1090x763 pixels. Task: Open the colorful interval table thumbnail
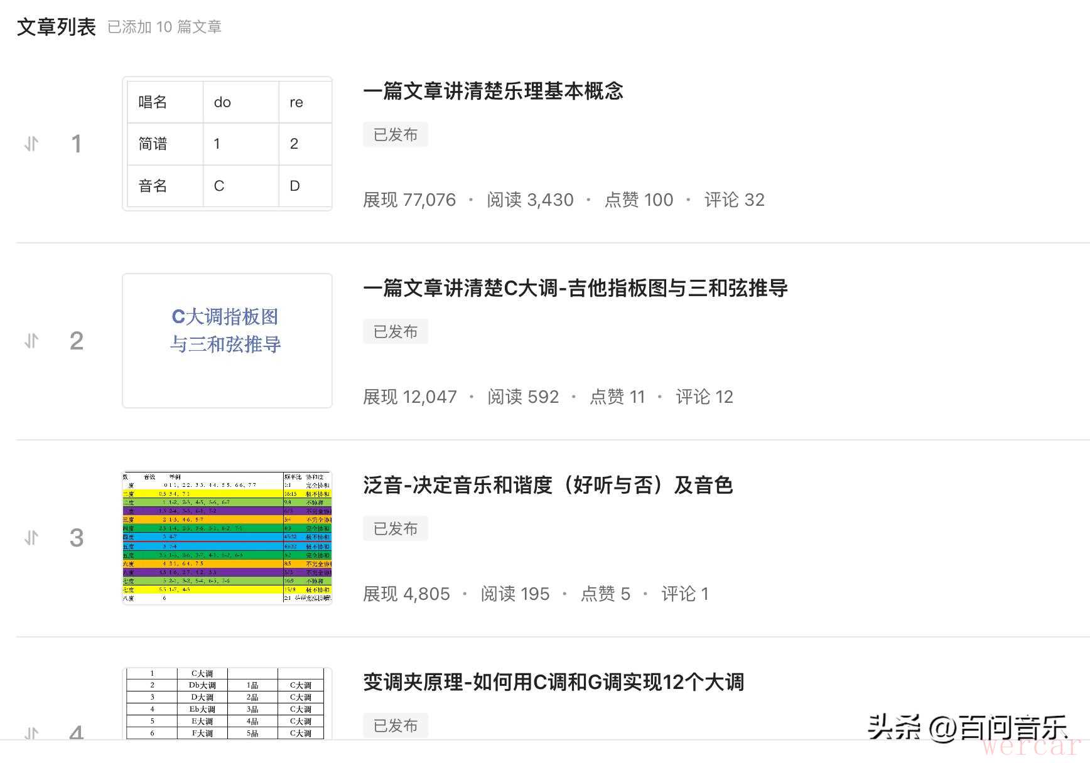pos(227,538)
